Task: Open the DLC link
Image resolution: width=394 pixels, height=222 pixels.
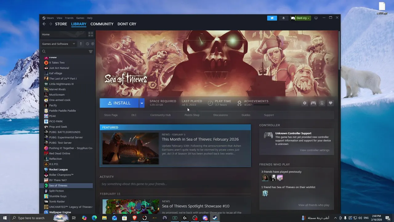Action: pyautogui.click(x=134, y=115)
